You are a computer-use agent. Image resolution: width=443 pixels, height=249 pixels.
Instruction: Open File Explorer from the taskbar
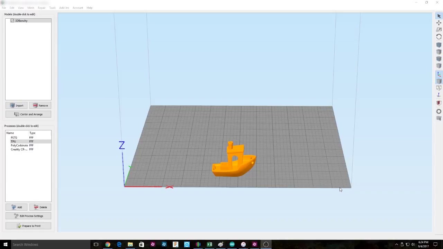pos(130,245)
